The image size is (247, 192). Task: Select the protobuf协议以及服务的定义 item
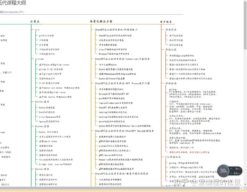[x=114, y=146]
